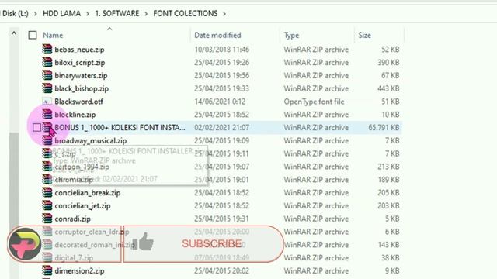Select file black_bishop.zip
Viewport: 497px width, 279px height.
(82, 88)
